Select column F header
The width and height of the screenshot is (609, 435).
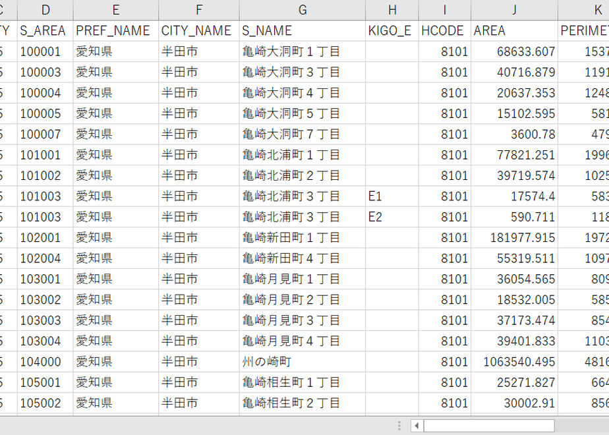tap(199, 10)
